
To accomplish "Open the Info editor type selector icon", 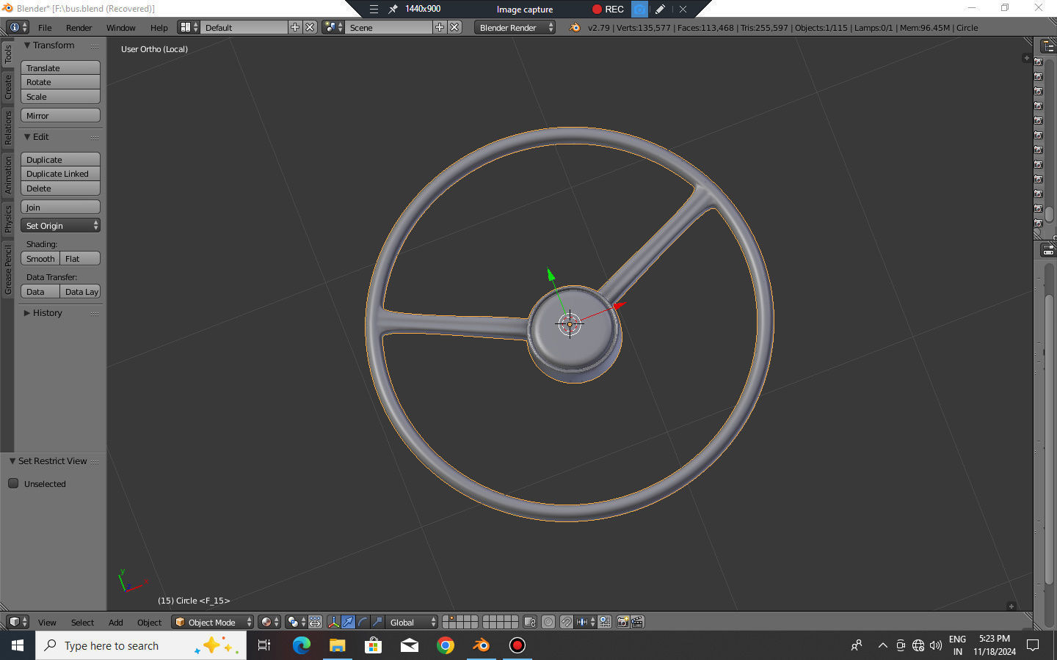I will [x=17, y=27].
